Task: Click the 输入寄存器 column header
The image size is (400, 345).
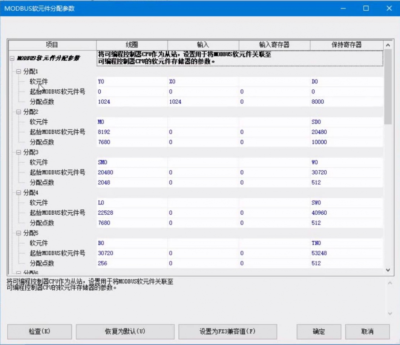Action: point(275,45)
